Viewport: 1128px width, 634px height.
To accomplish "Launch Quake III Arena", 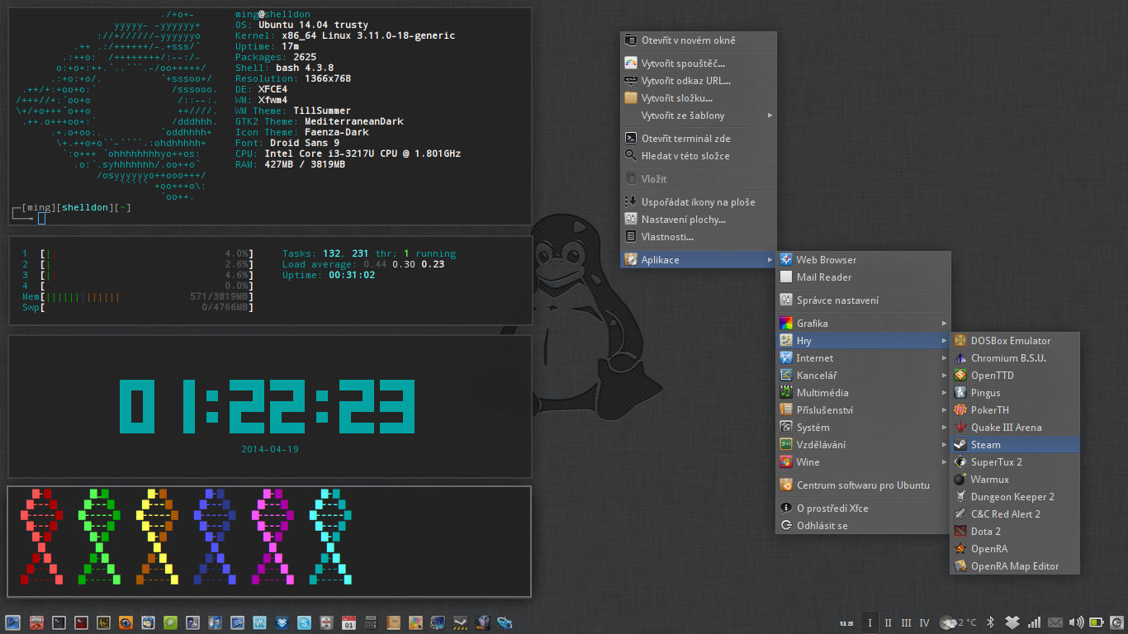I will [x=1015, y=427].
